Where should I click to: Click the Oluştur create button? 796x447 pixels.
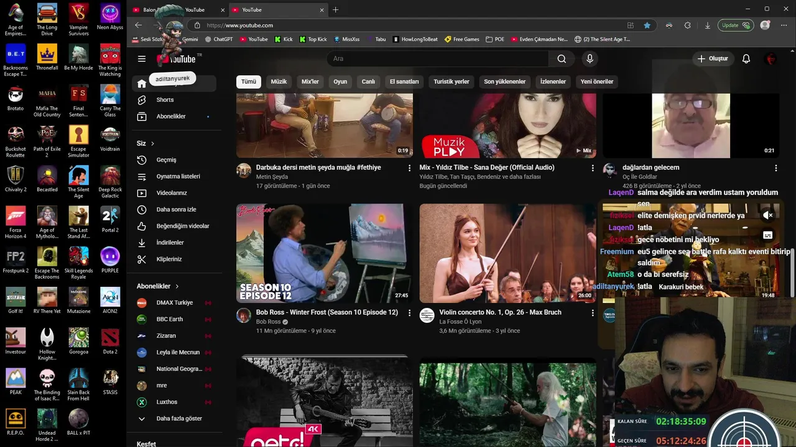[x=713, y=59]
